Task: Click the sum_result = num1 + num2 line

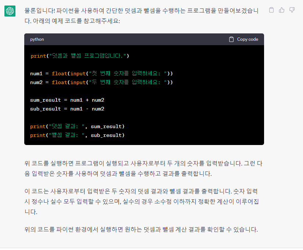Action: (x=67, y=100)
